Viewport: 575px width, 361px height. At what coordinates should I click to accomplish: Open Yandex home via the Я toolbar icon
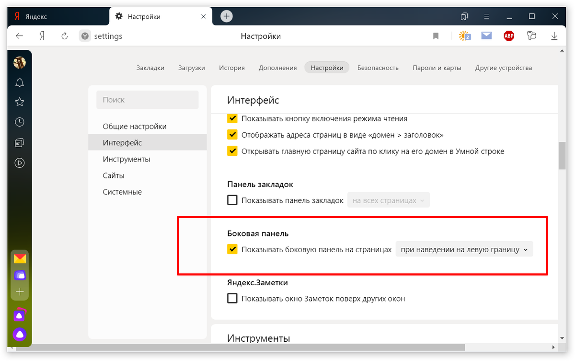pyautogui.click(x=42, y=36)
